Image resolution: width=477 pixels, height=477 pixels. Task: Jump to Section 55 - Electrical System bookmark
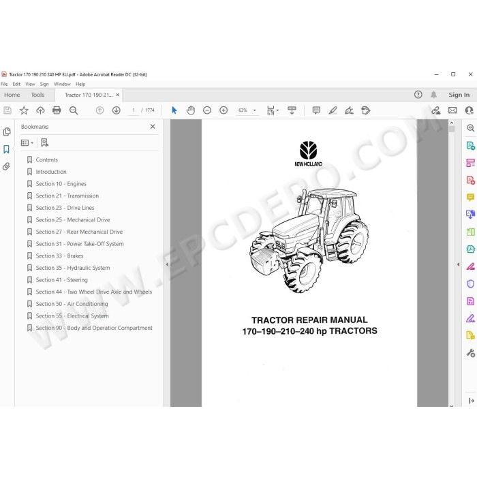[72, 316]
